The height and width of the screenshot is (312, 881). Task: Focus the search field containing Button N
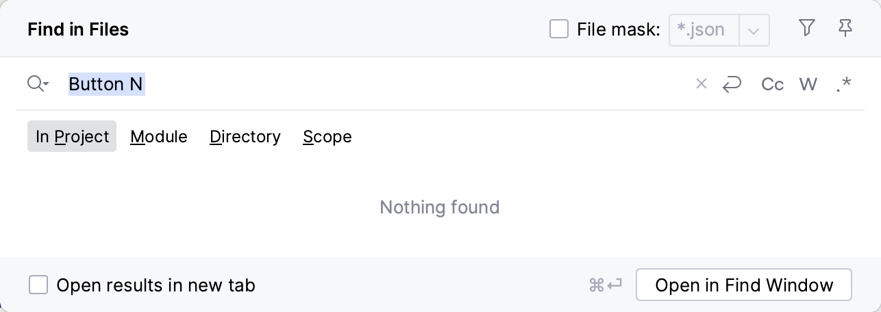point(377,84)
